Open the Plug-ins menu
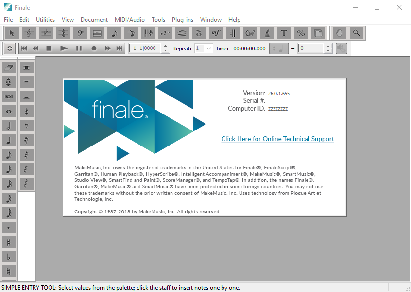The height and width of the screenshot is (292, 411). (183, 20)
